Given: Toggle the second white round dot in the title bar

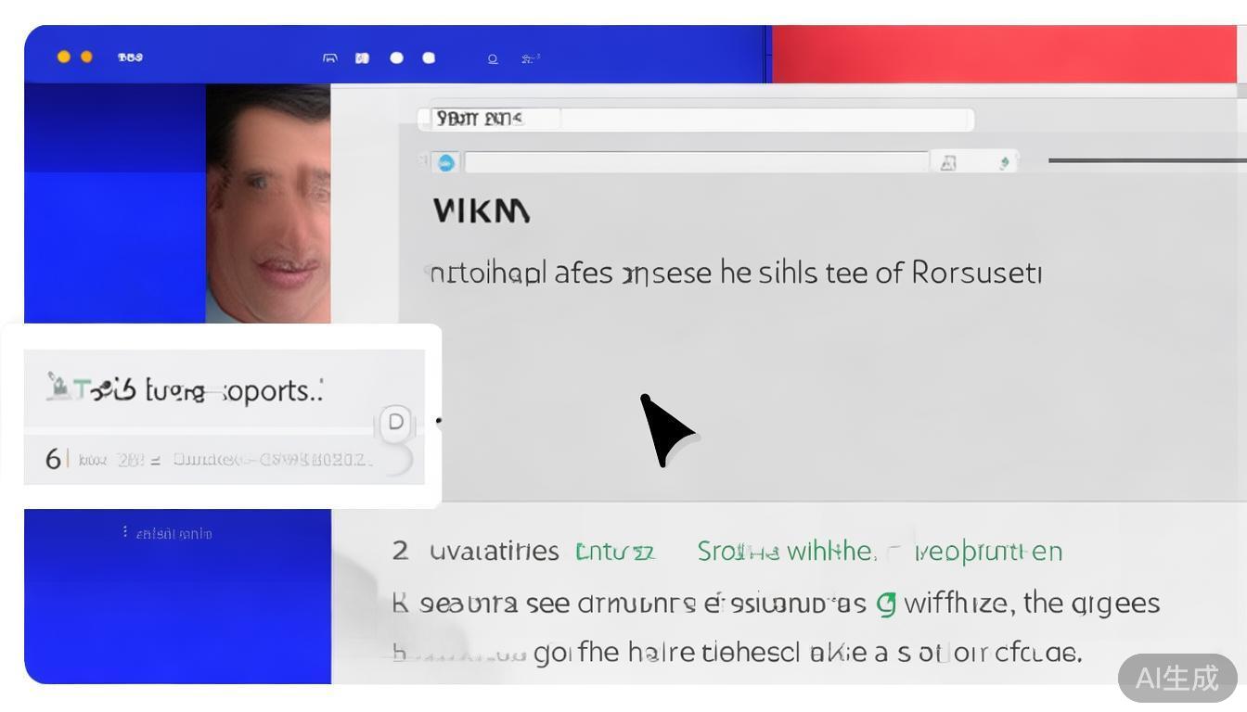Looking at the screenshot, I should pyautogui.click(x=429, y=57).
